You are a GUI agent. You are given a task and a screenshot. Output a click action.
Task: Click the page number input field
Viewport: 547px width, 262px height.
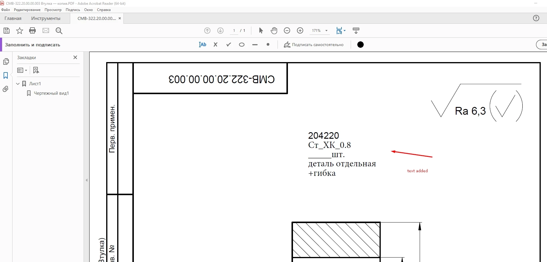(x=234, y=31)
